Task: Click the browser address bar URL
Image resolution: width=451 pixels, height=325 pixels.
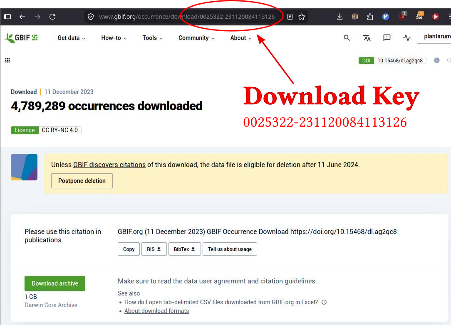Action: point(187,17)
